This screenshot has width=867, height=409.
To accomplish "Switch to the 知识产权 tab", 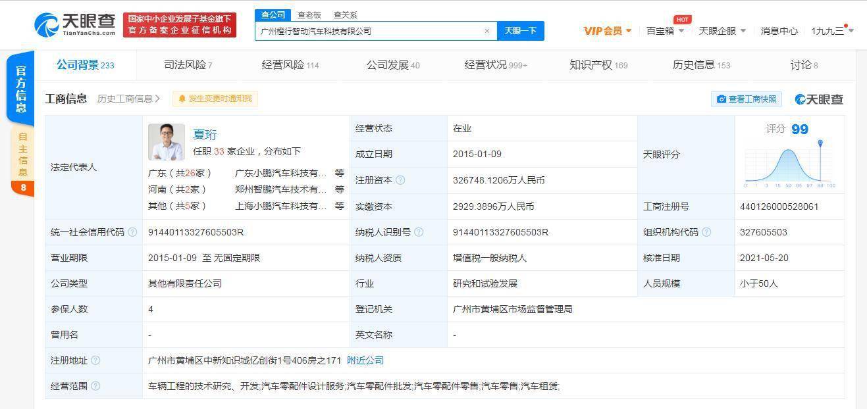I will point(598,65).
